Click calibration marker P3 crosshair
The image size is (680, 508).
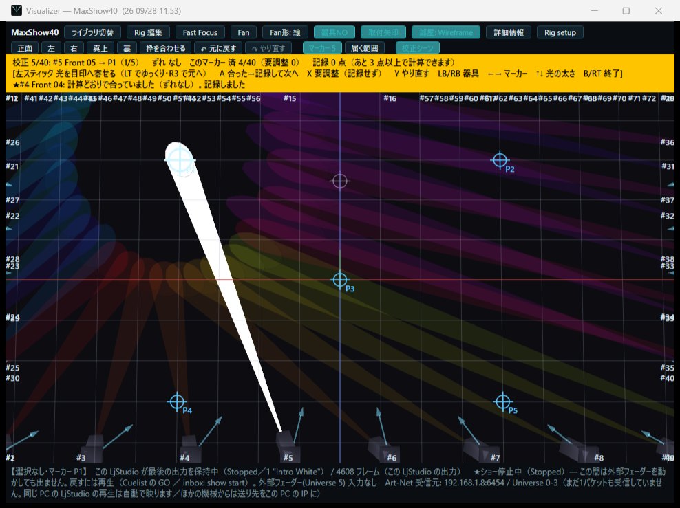pos(340,280)
